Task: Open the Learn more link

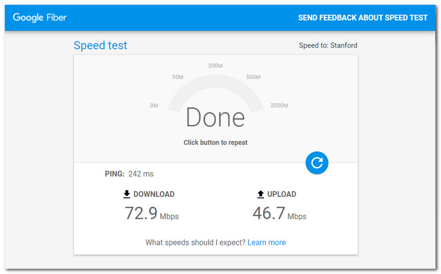Action: [x=266, y=243]
